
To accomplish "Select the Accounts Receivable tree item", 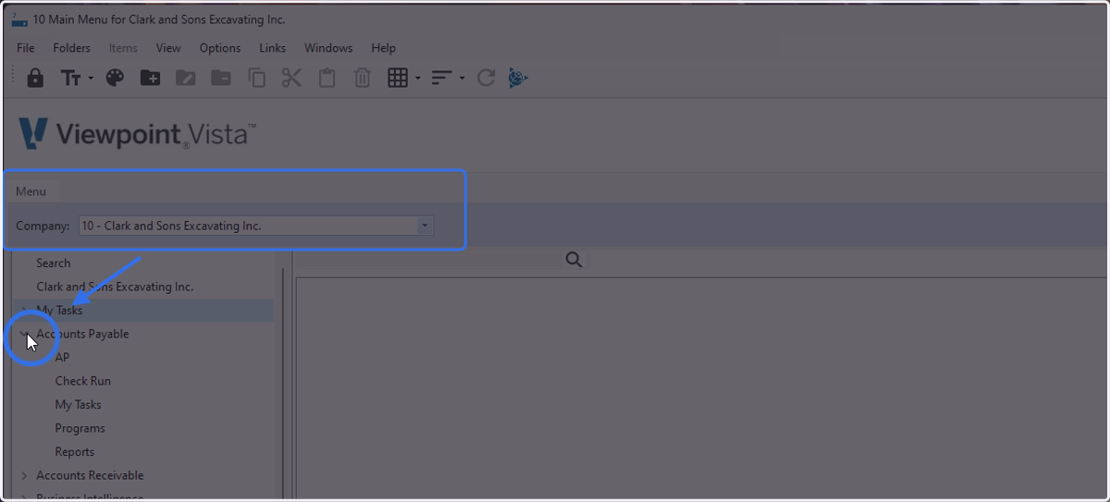I will click(x=90, y=475).
